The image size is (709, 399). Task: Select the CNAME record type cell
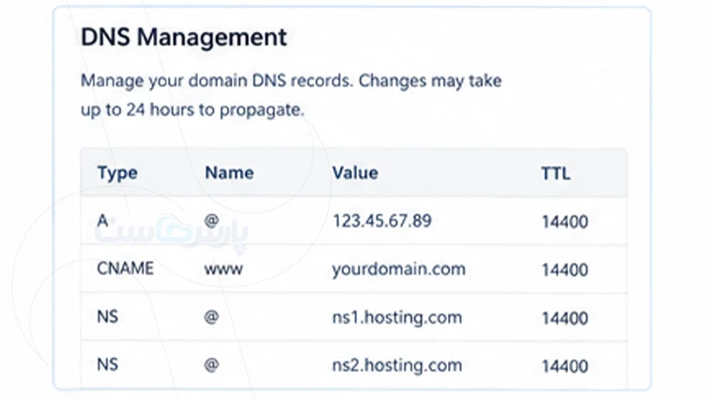125,269
